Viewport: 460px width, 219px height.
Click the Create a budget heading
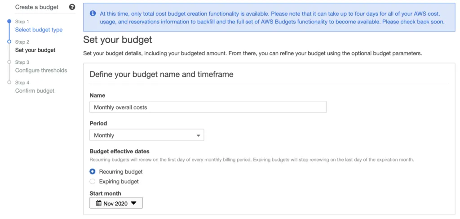[x=37, y=7]
